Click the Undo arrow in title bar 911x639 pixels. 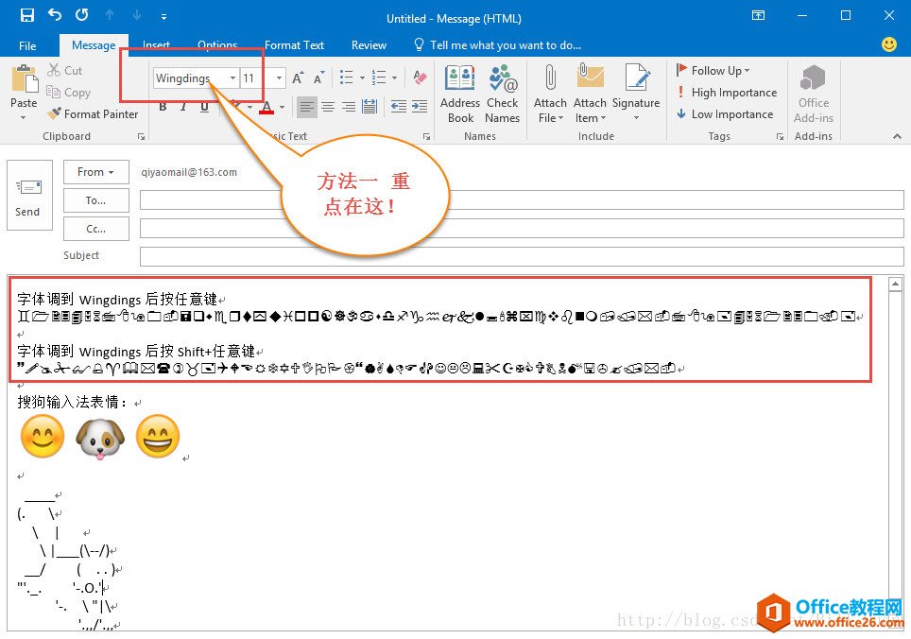(x=55, y=15)
